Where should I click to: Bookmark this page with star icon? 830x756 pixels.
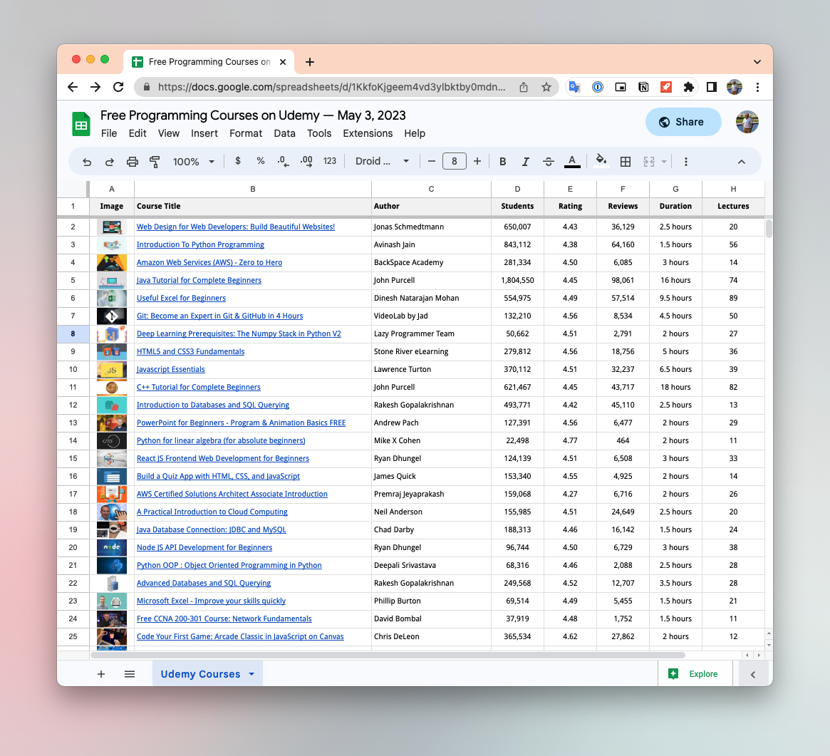coord(546,87)
